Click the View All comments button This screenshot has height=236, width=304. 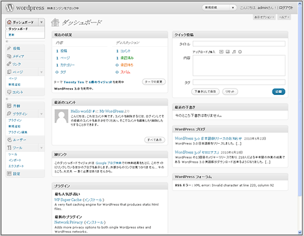pos(155,140)
